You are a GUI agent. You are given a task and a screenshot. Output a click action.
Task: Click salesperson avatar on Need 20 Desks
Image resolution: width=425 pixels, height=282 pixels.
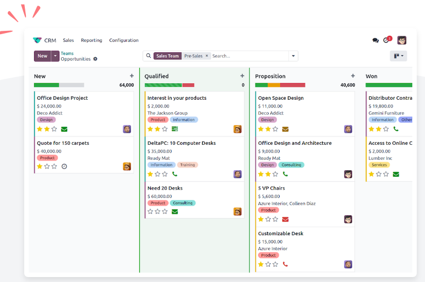pos(237,211)
